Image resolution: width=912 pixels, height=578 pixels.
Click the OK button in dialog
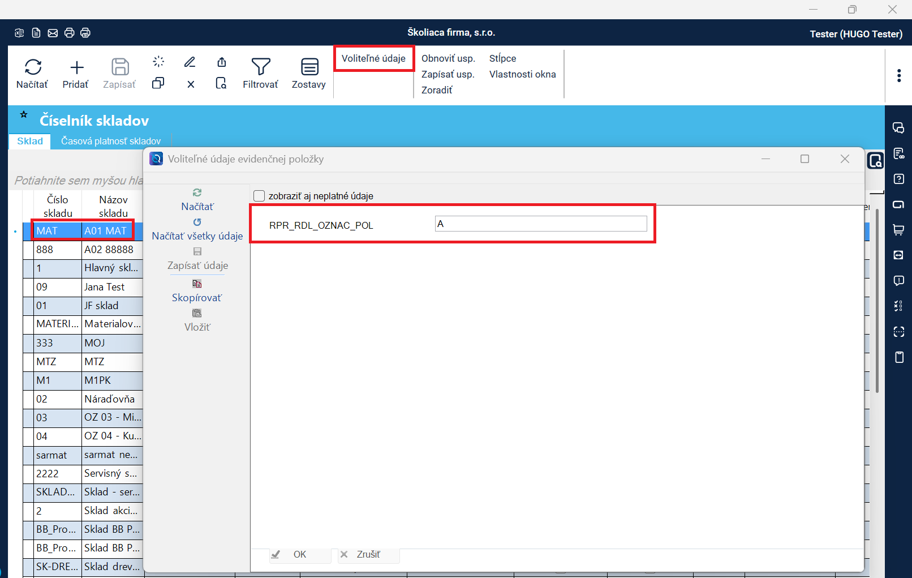pos(300,555)
